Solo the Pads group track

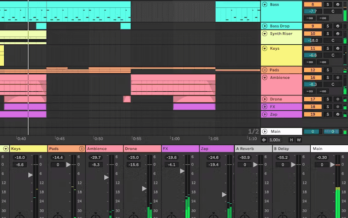[328, 70]
